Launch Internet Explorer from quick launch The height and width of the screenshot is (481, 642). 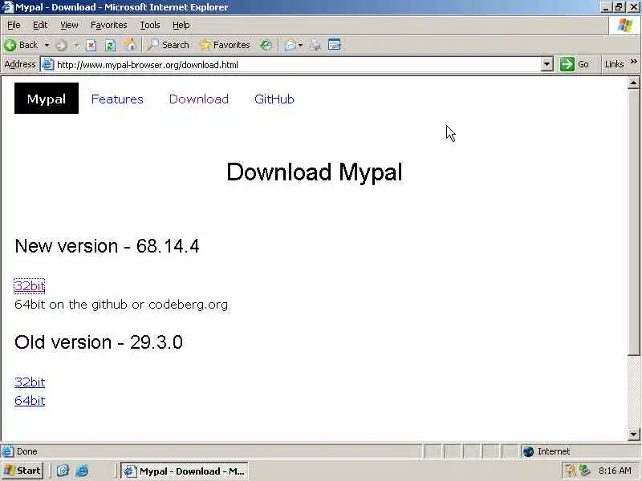(82, 471)
